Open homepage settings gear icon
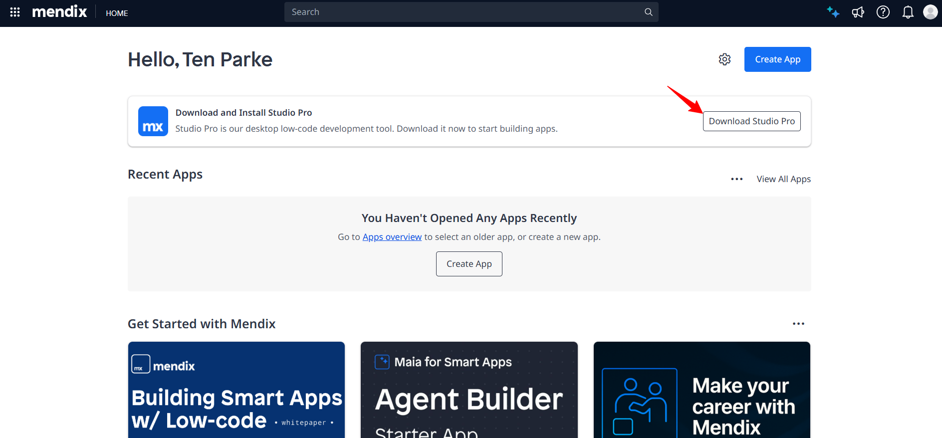The image size is (942, 438). pos(724,59)
